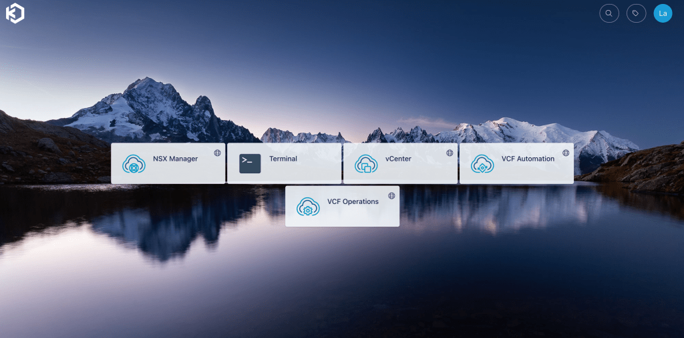This screenshot has height=338, width=684.
Task: Click the globe icon on VCF Operations card
Action: (391, 196)
